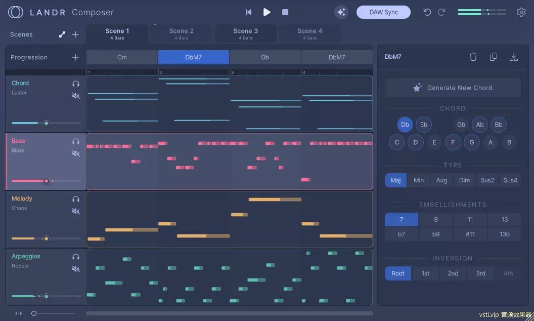Click the DAW Sync button

point(383,12)
